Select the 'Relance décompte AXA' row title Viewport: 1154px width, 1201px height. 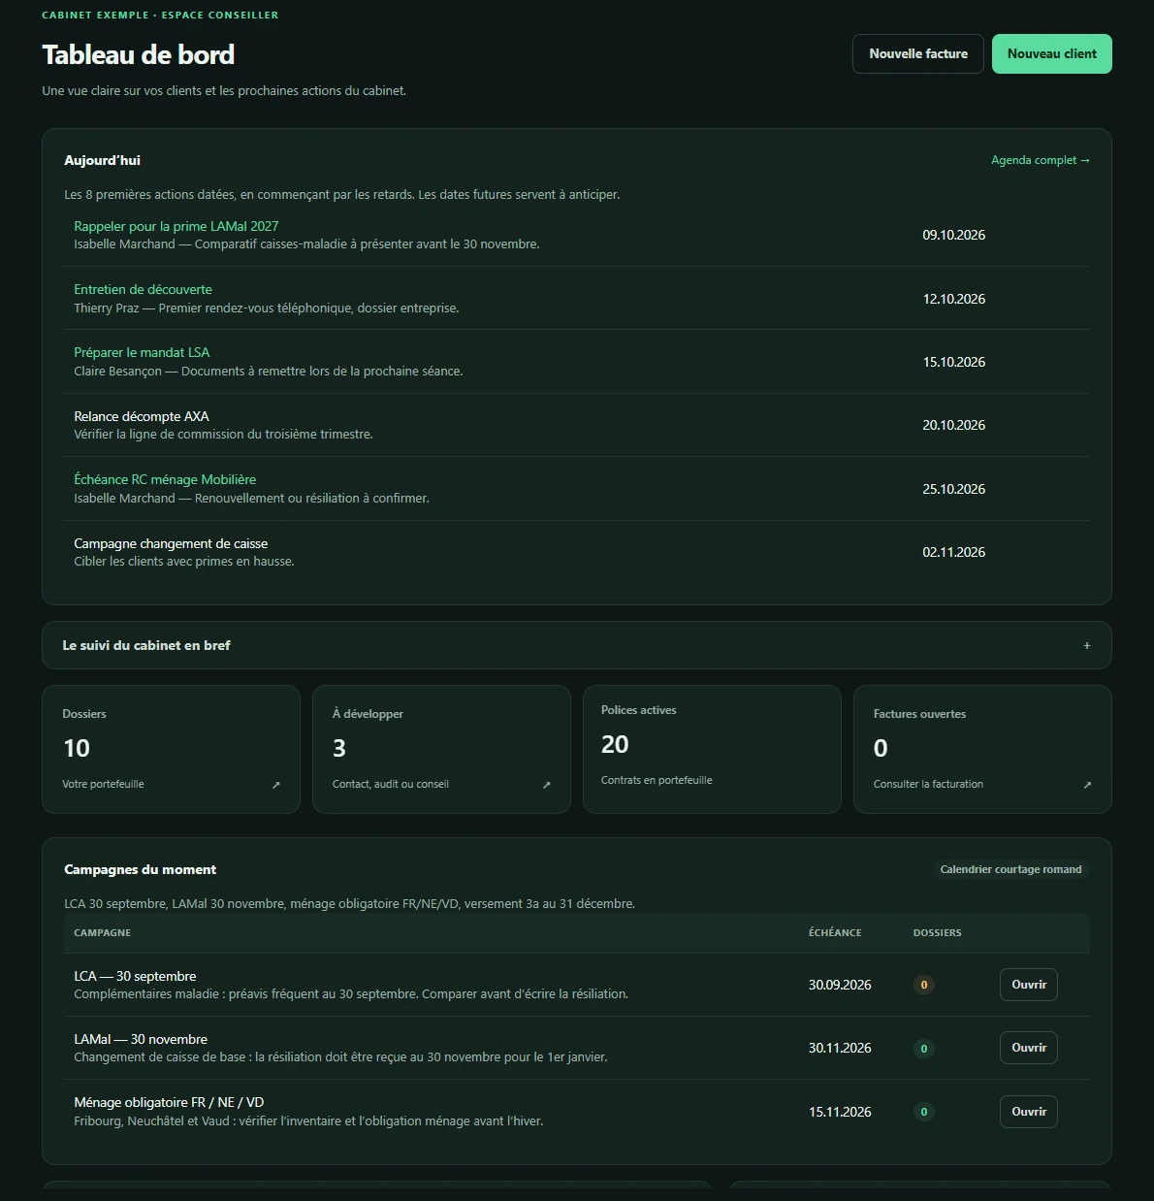(x=142, y=416)
